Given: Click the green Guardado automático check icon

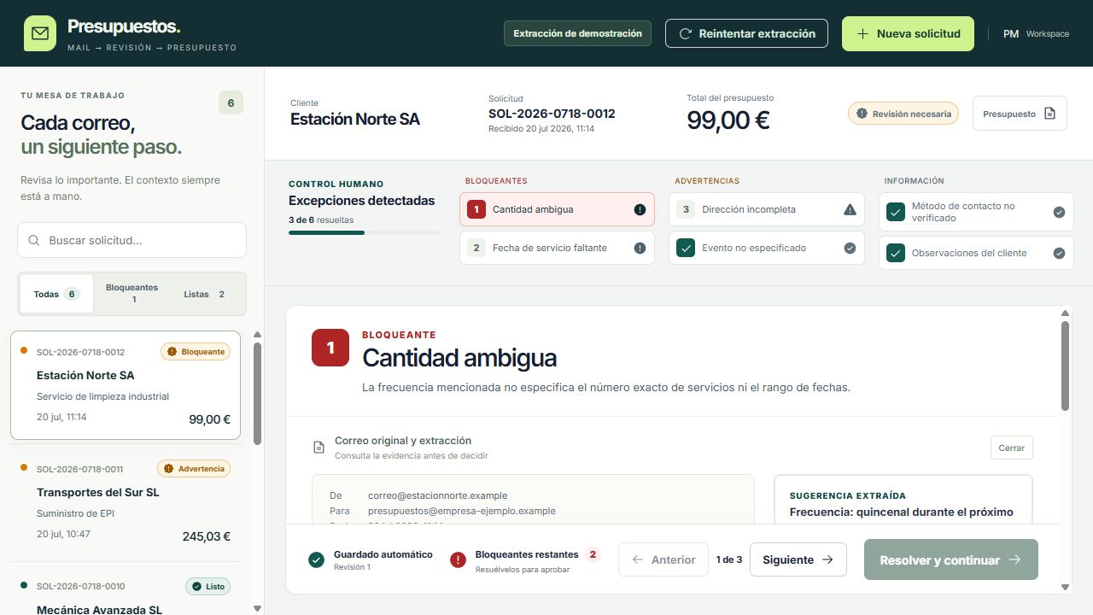Looking at the screenshot, I should [317, 560].
